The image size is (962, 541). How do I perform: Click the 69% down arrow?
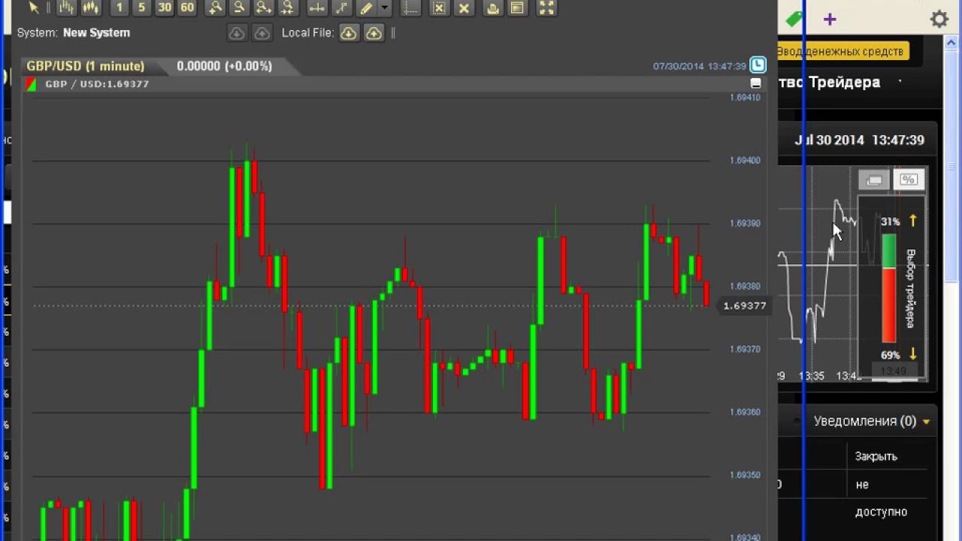(x=913, y=353)
